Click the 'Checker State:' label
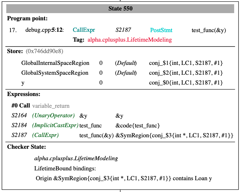Screen dimensions: 240x192 [27, 147]
